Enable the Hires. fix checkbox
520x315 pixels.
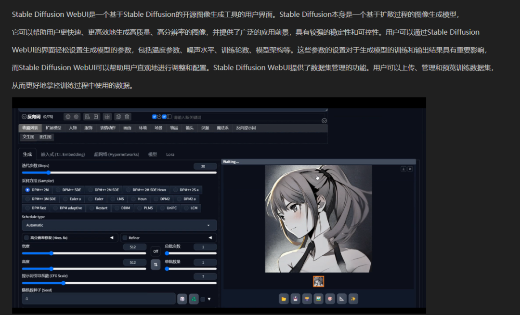(x=26, y=238)
